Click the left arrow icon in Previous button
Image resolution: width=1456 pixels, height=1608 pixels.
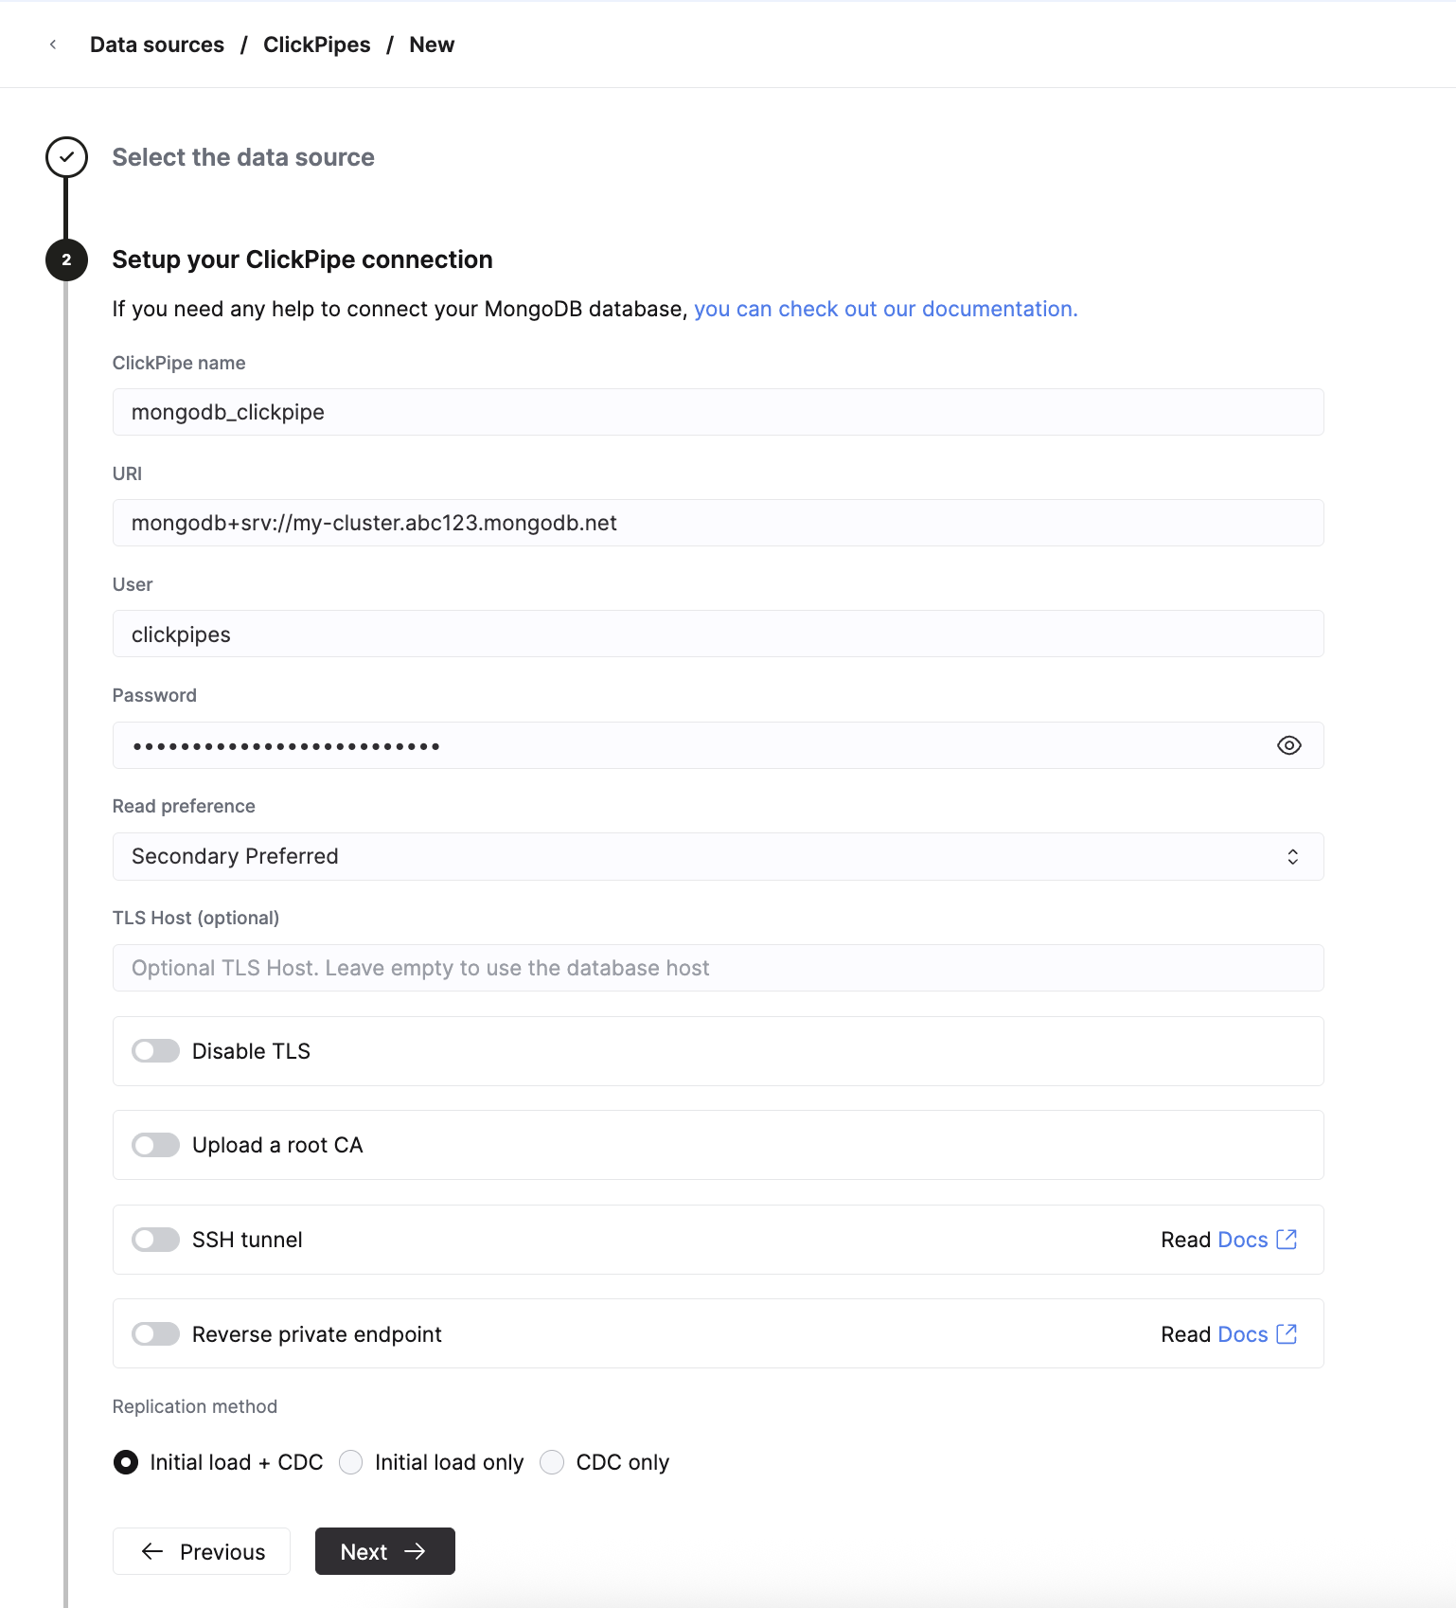[x=152, y=1551]
